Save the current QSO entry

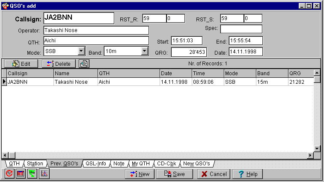[x=175, y=174]
